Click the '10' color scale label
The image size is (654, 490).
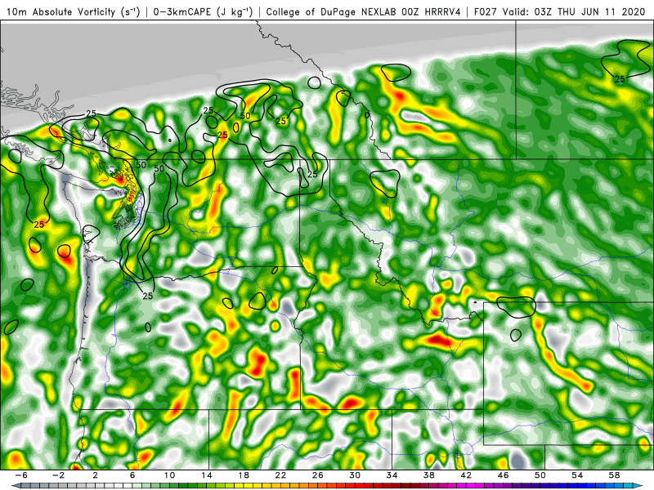[x=169, y=475]
